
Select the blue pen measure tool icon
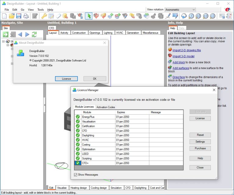point(168,16)
